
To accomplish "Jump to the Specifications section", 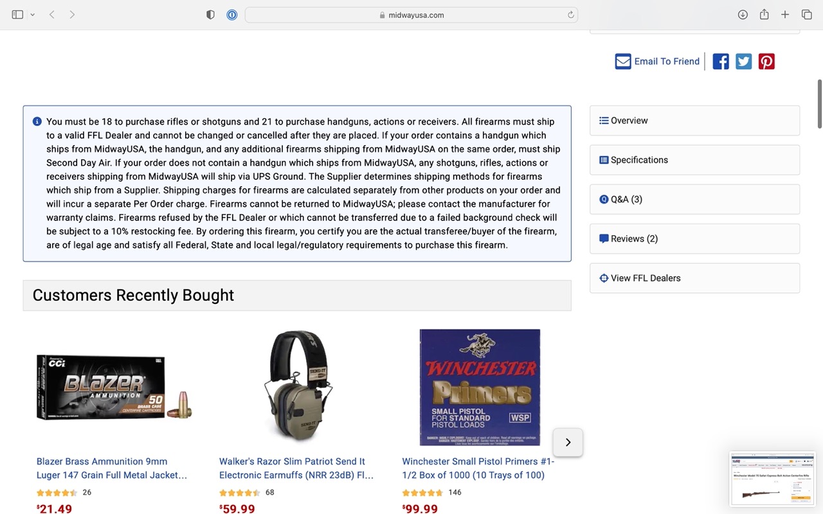I will click(694, 160).
